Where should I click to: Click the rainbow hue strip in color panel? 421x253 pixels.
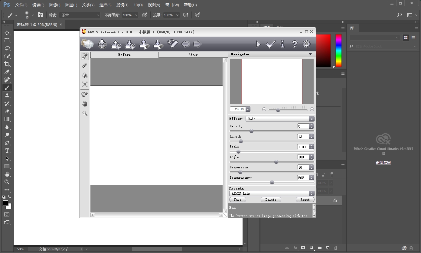339,50
